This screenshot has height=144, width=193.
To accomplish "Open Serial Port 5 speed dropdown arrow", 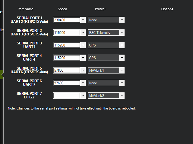I will click(83, 70).
